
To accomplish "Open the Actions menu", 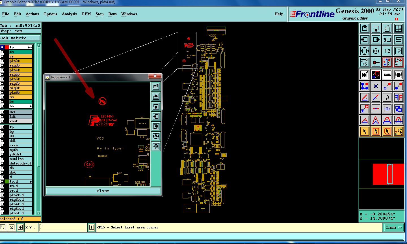I will coord(32,14).
